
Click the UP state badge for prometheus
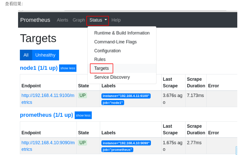[x=83, y=143]
